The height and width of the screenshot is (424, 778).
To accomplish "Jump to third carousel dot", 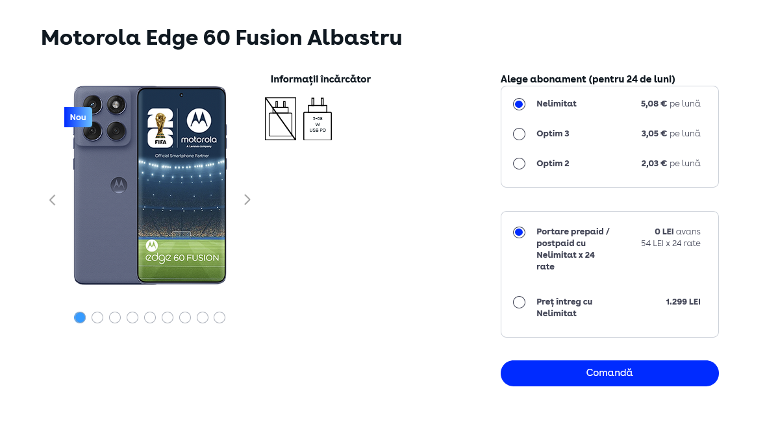I will click(x=115, y=318).
